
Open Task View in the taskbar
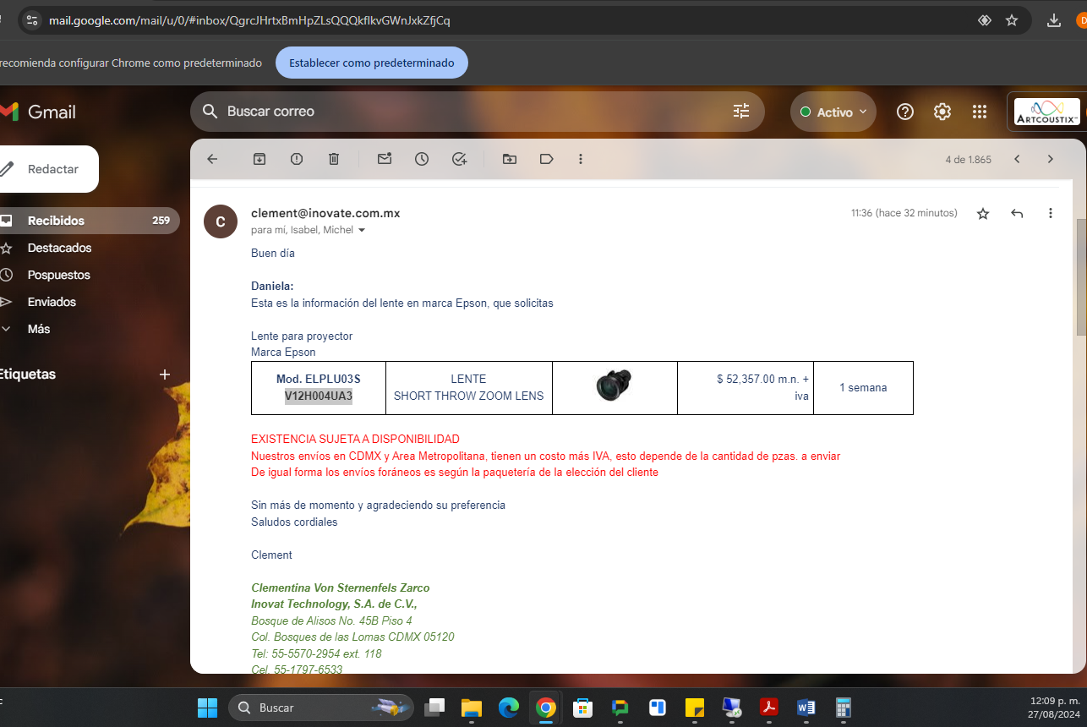pos(435,708)
